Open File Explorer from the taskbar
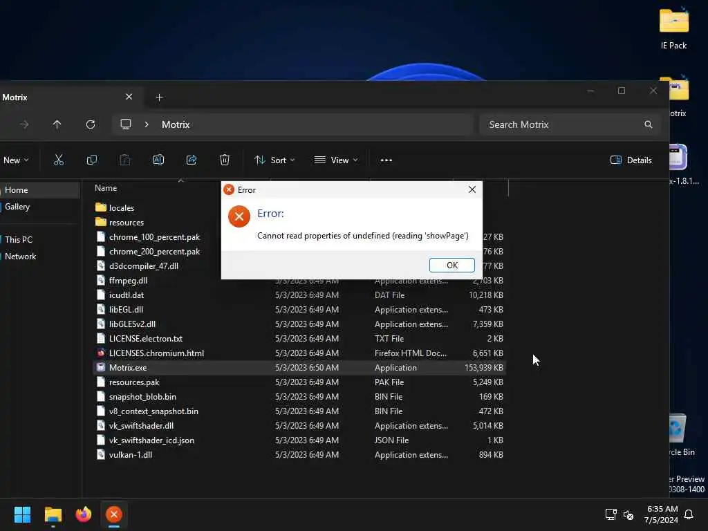Screen dimensions: 708x531 point(53,514)
